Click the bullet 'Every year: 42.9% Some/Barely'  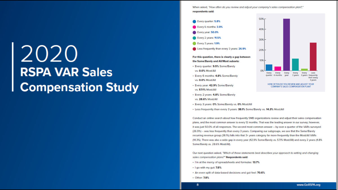(x=214, y=85)
